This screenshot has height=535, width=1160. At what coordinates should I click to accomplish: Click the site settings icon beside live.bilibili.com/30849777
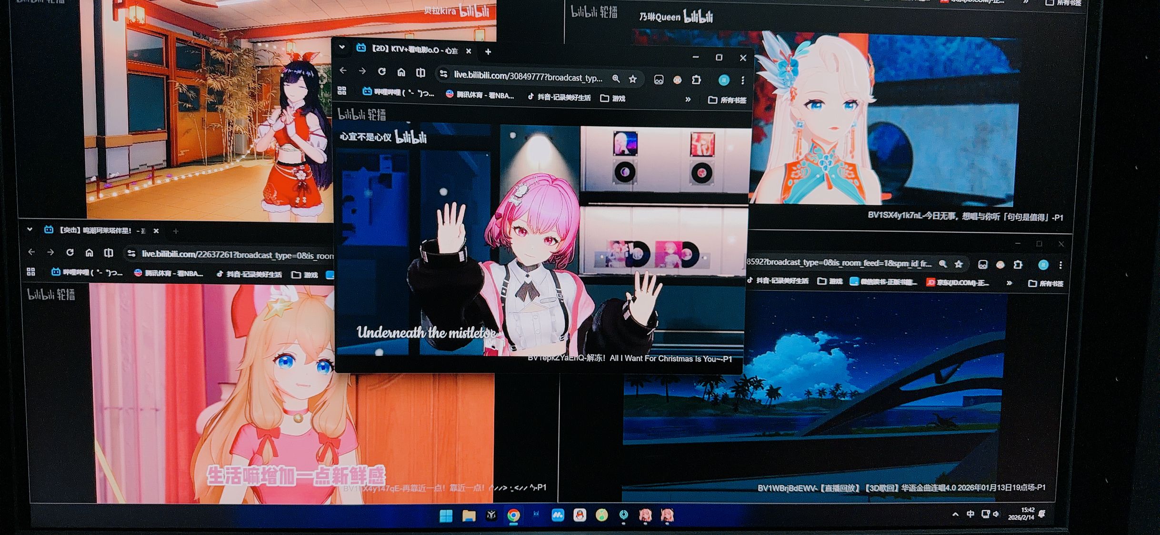[x=444, y=74]
